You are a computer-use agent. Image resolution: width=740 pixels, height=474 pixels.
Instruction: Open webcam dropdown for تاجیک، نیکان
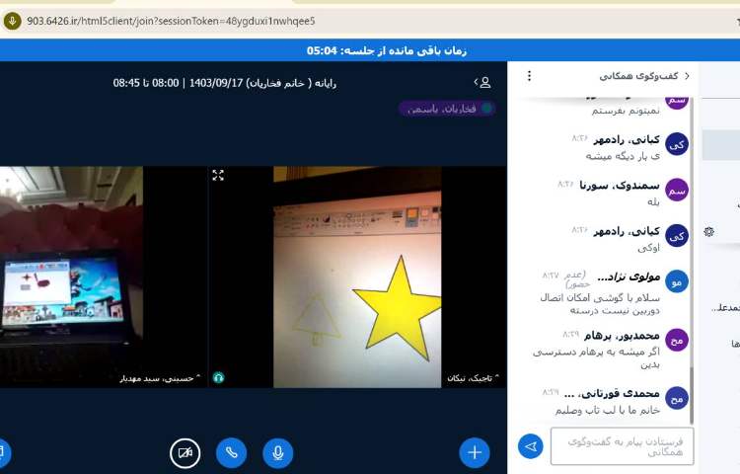[x=473, y=378]
